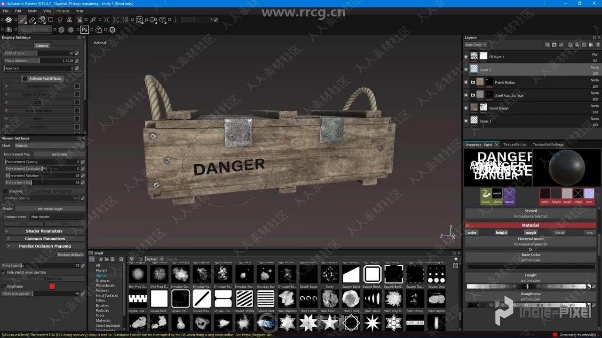The image size is (602, 338).
Task: Hide the Steel Rust Surface layer
Action: tap(466, 95)
